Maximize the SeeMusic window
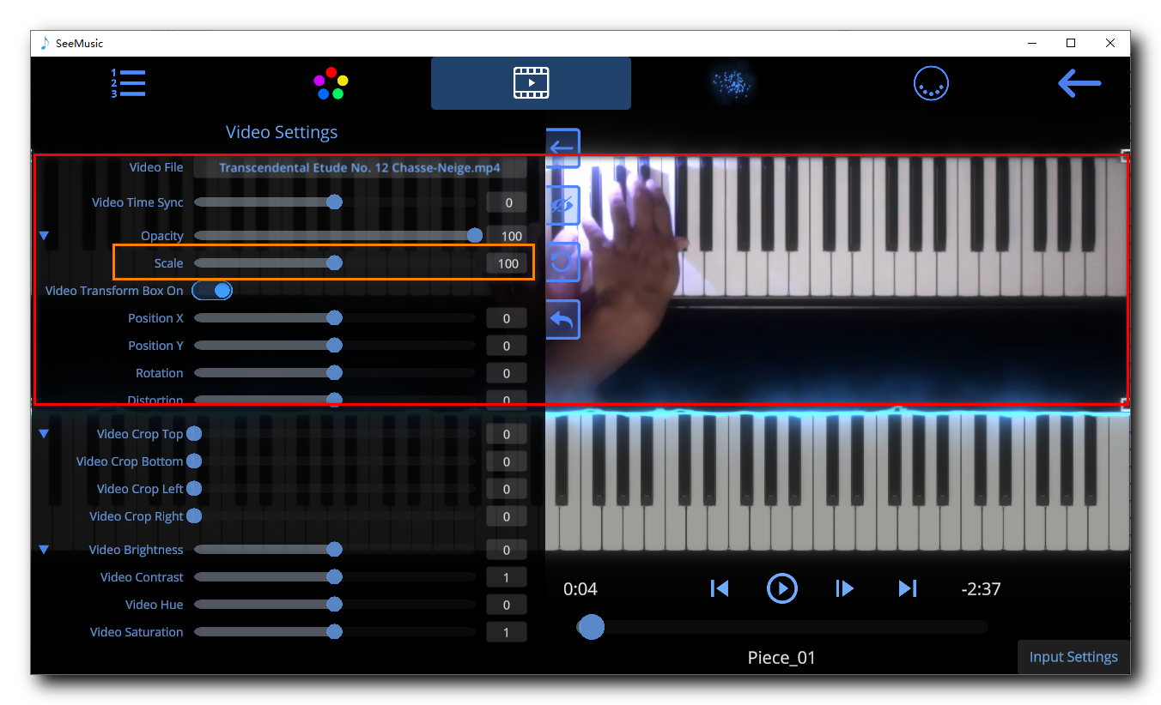Viewport: 1161px width, 705px height. (x=1071, y=43)
